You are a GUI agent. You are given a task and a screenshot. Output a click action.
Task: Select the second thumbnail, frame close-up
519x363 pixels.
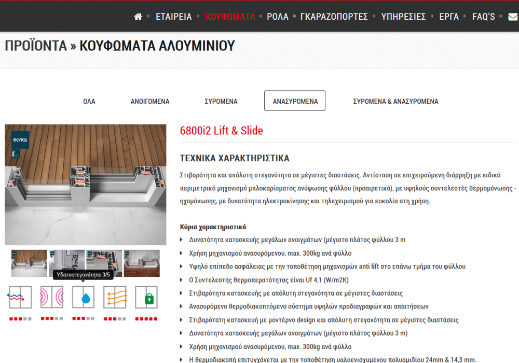66,263
